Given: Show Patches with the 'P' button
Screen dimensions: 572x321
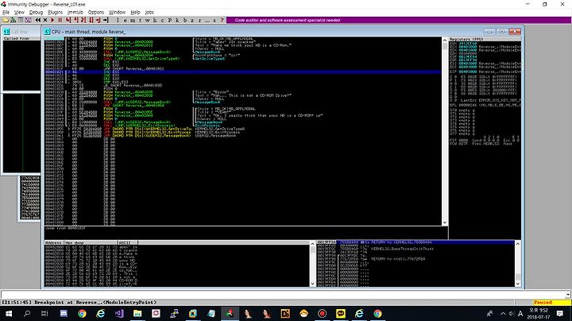Looking at the screenshot, I should click(170, 20).
